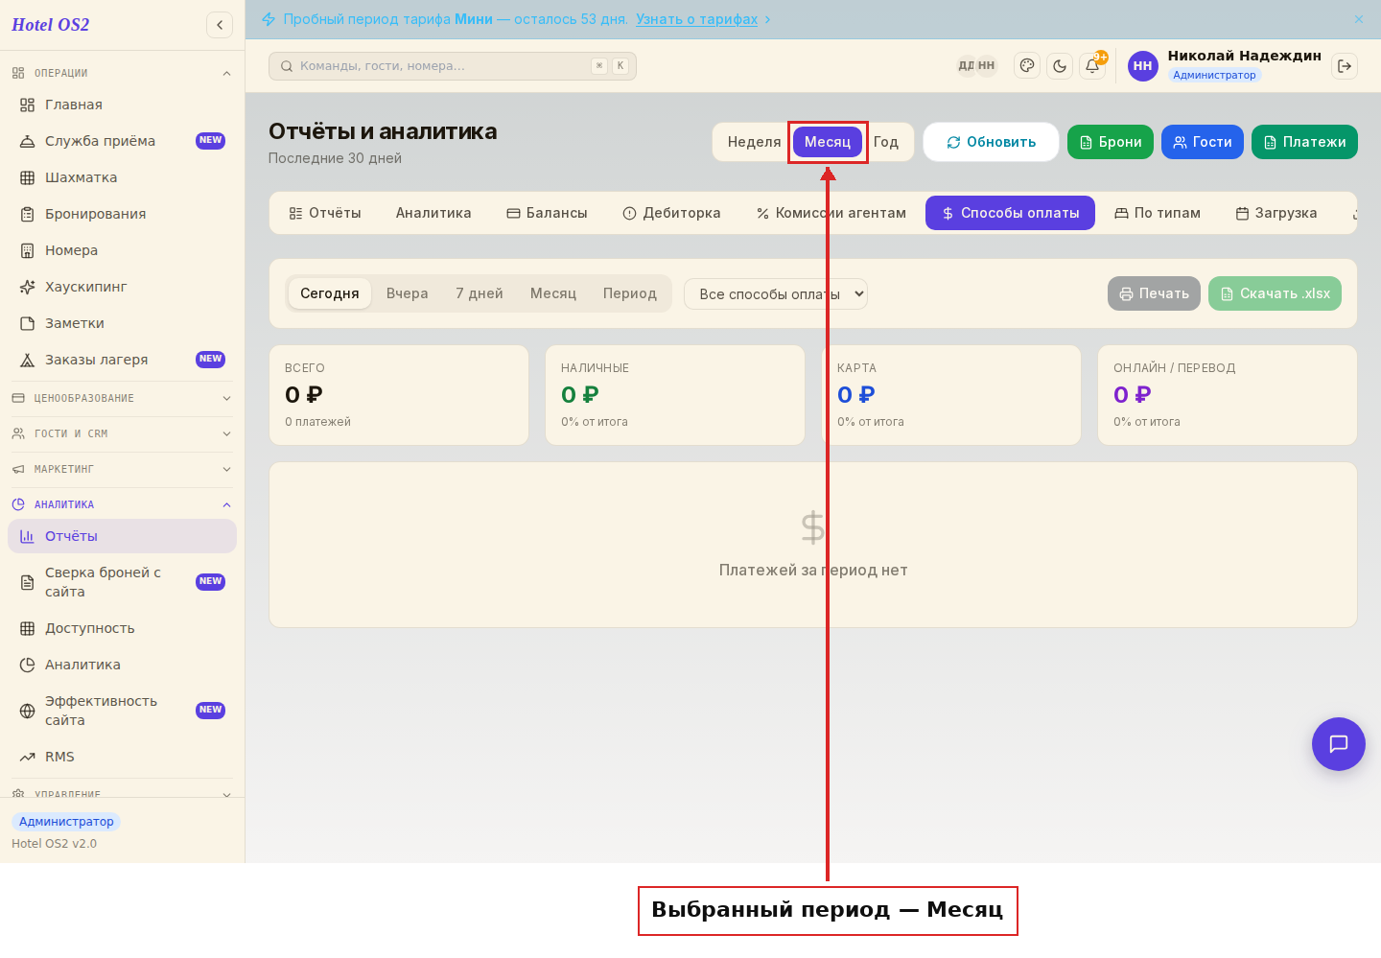The width and height of the screenshot is (1381, 958).
Task: Focus the Команды, гости, номера search field
Action: point(453,66)
